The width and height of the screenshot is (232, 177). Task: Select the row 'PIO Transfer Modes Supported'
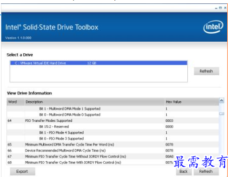[x=113, y=120]
